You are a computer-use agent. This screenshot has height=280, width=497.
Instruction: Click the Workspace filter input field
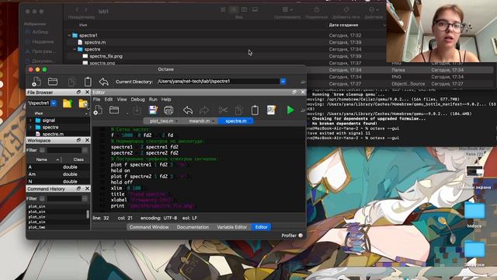pyautogui.click(x=64, y=150)
